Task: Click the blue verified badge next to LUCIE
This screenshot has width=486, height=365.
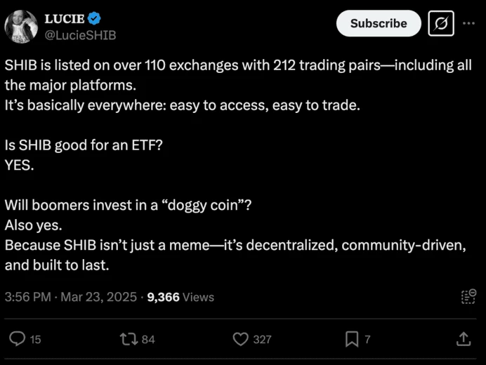Action: (94, 18)
